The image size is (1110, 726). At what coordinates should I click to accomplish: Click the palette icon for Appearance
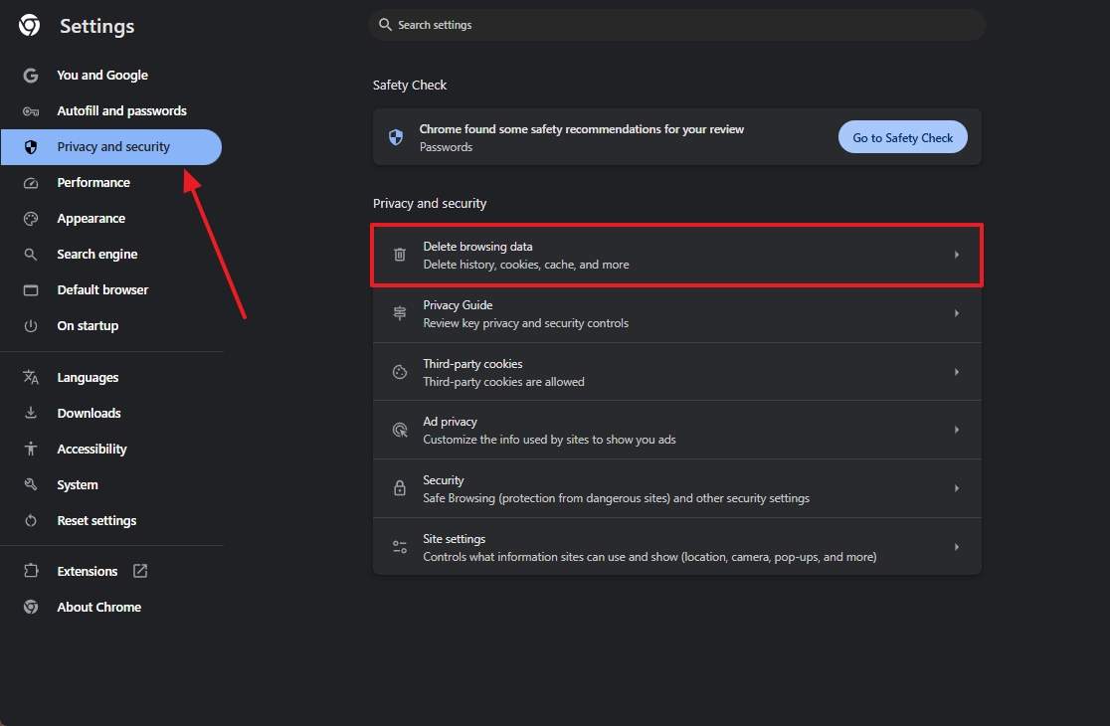point(31,219)
